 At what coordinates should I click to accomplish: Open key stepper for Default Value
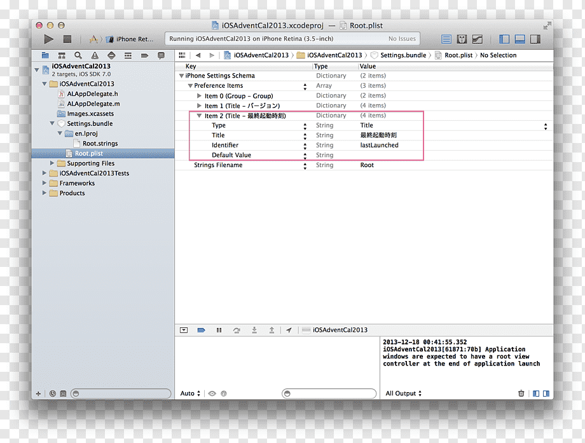pyautogui.click(x=305, y=156)
